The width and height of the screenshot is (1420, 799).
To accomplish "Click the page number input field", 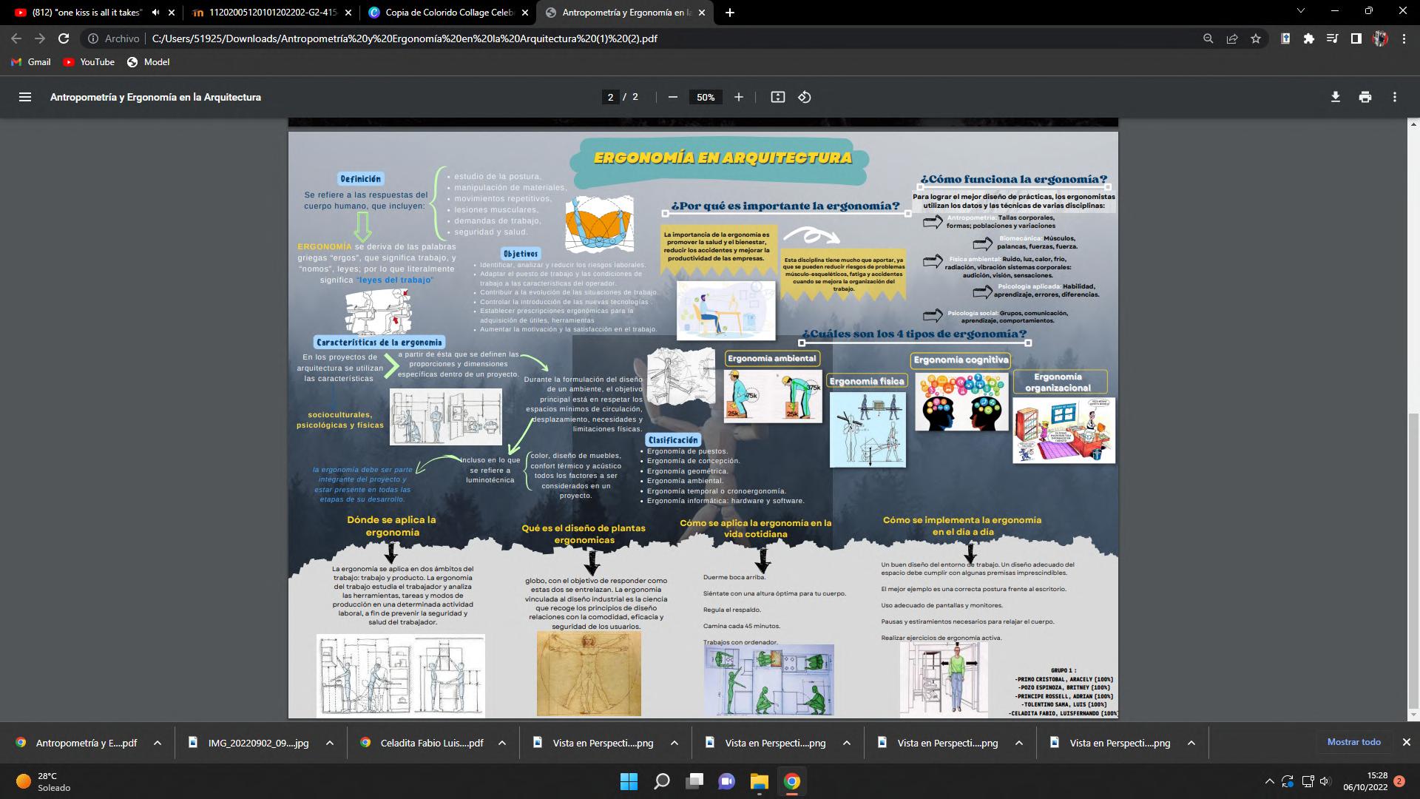I will tap(610, 97).
